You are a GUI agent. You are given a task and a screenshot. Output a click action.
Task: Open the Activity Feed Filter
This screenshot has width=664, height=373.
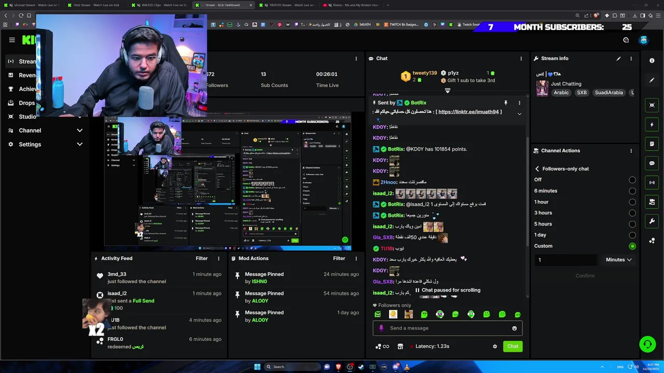point(202,259)
